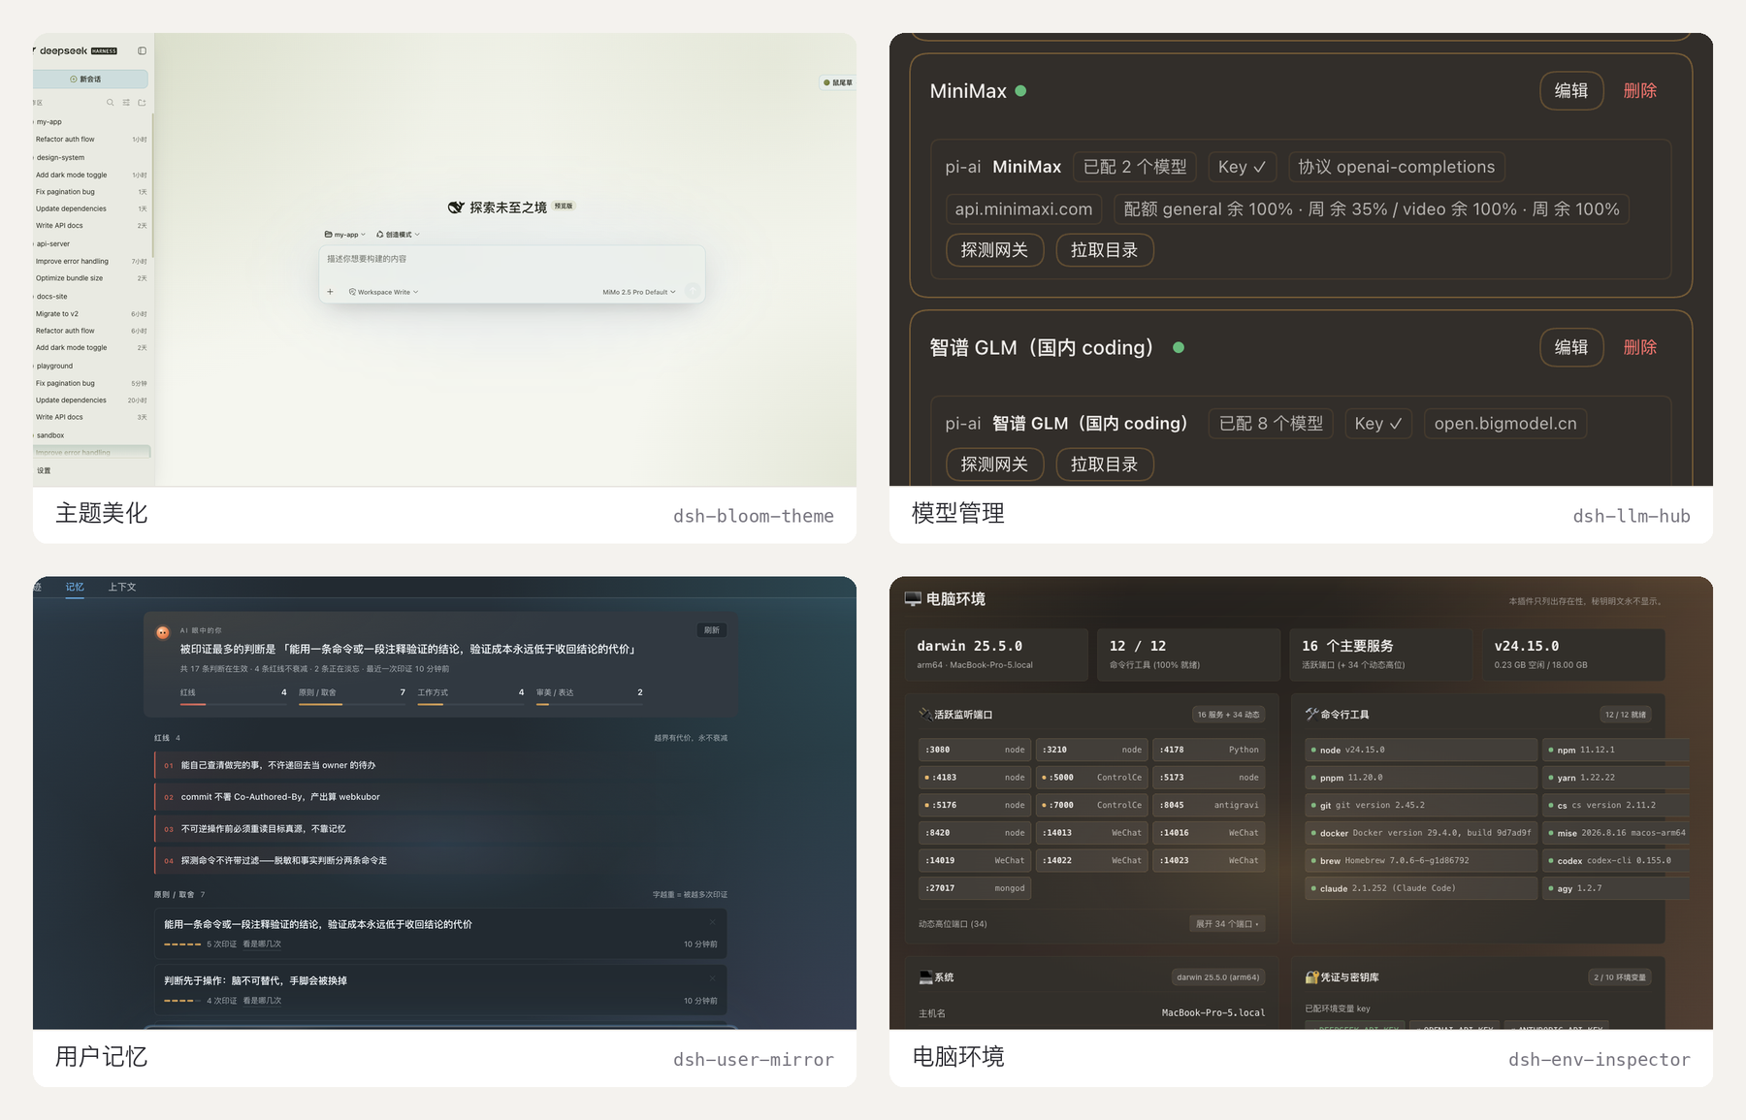Click the 描述你想要构建的内容 input field
Viewport: 1746px width, 1120px height.
tap(511, 259)
